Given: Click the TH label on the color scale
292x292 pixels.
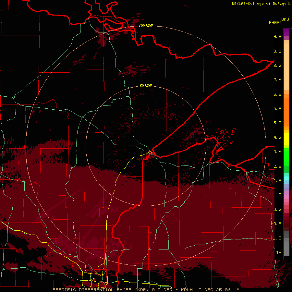Looking at the screenshot, I should tap(279, 253).
